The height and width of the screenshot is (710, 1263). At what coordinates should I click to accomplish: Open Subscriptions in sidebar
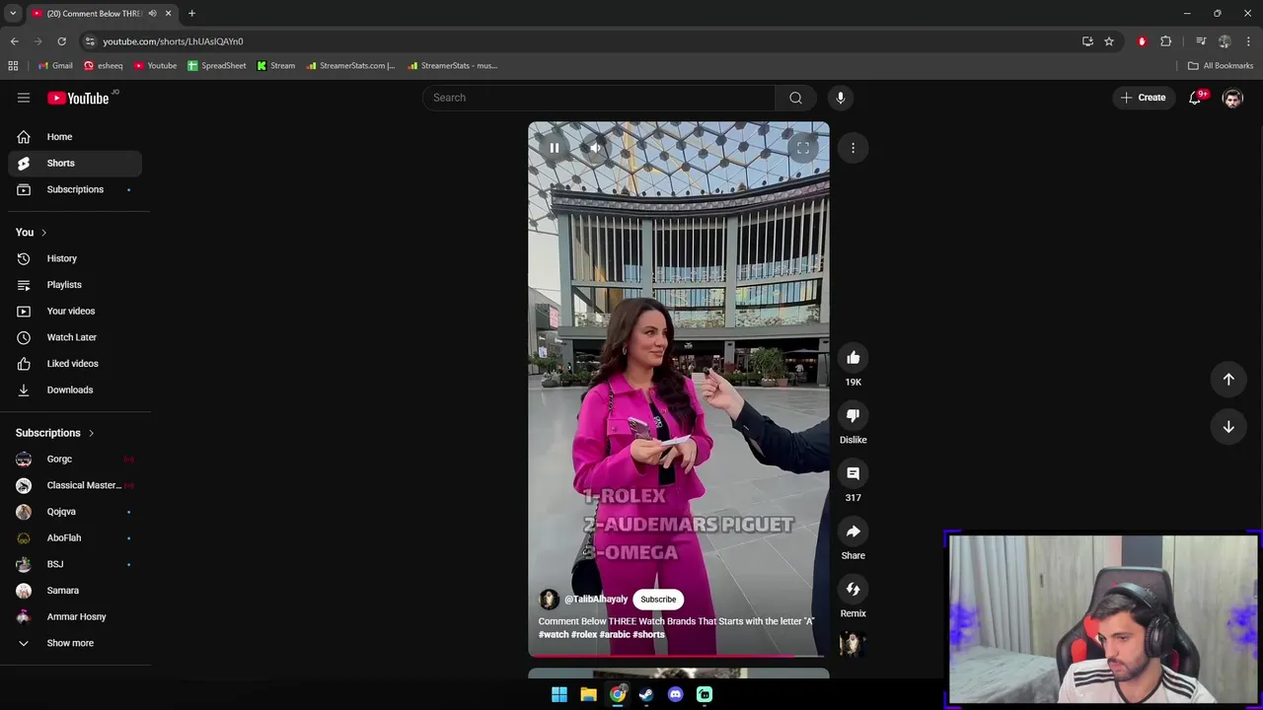click(x=75, y=189)
